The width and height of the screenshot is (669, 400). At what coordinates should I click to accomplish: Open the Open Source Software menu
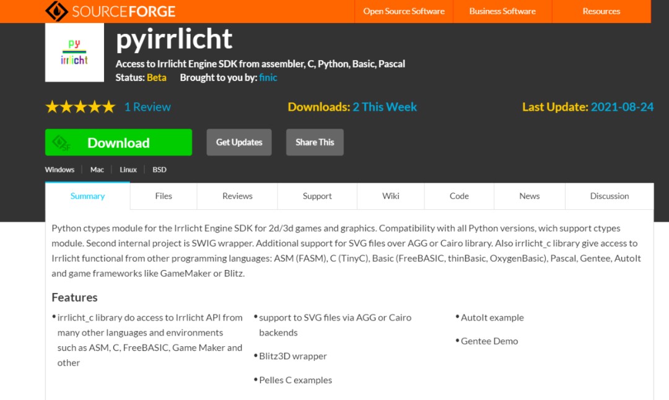tap(404, 12)
